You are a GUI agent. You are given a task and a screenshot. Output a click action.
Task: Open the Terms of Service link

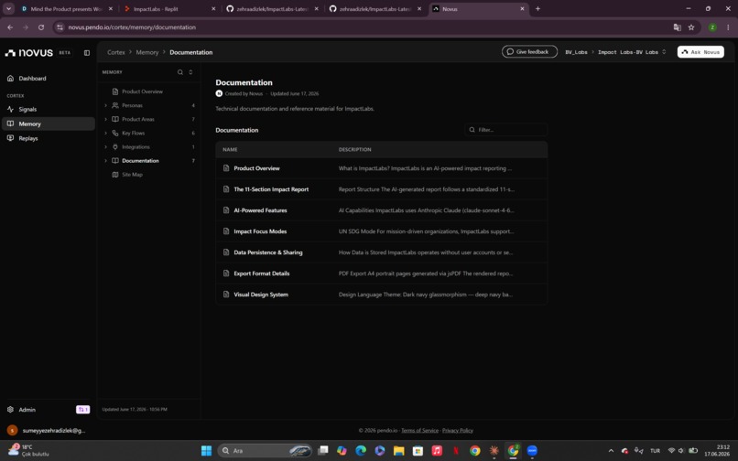420,431
